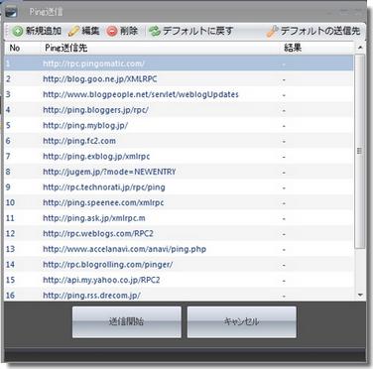Click the app icon in the title bar
373x369 pixels.
pos(11,12)
